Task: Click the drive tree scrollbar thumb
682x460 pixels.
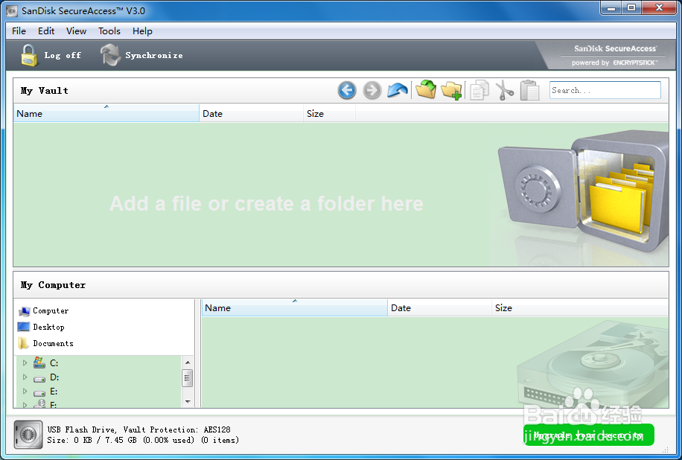Action: point(188,378)
